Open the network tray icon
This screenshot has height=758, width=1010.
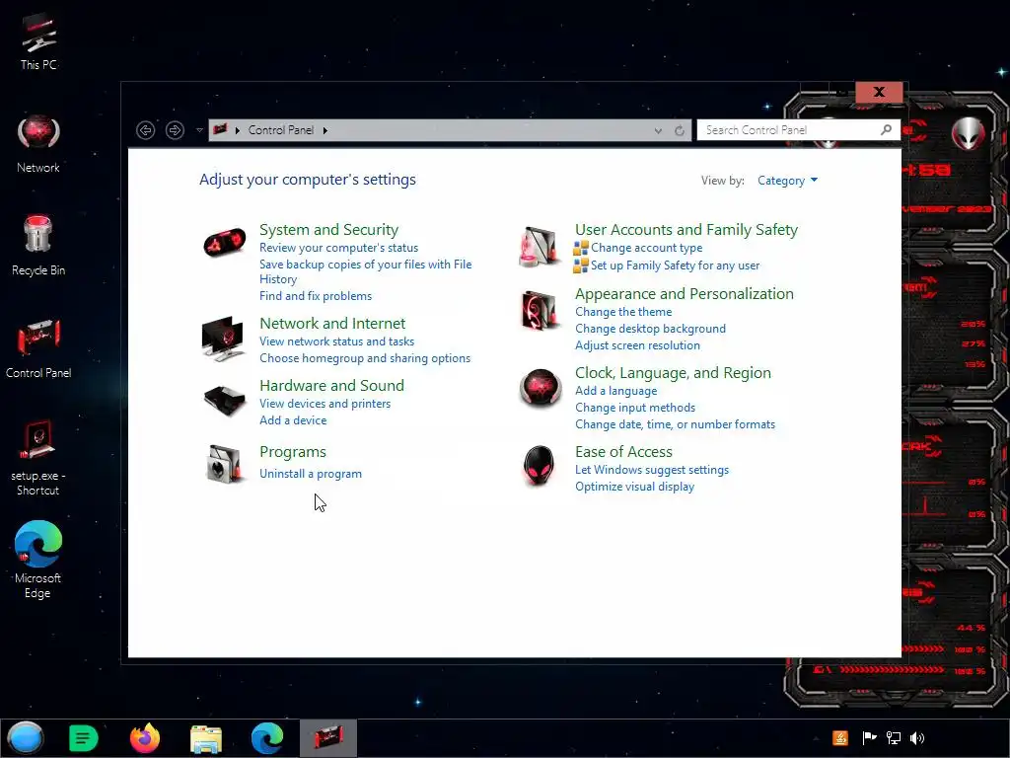click(894, 738)
